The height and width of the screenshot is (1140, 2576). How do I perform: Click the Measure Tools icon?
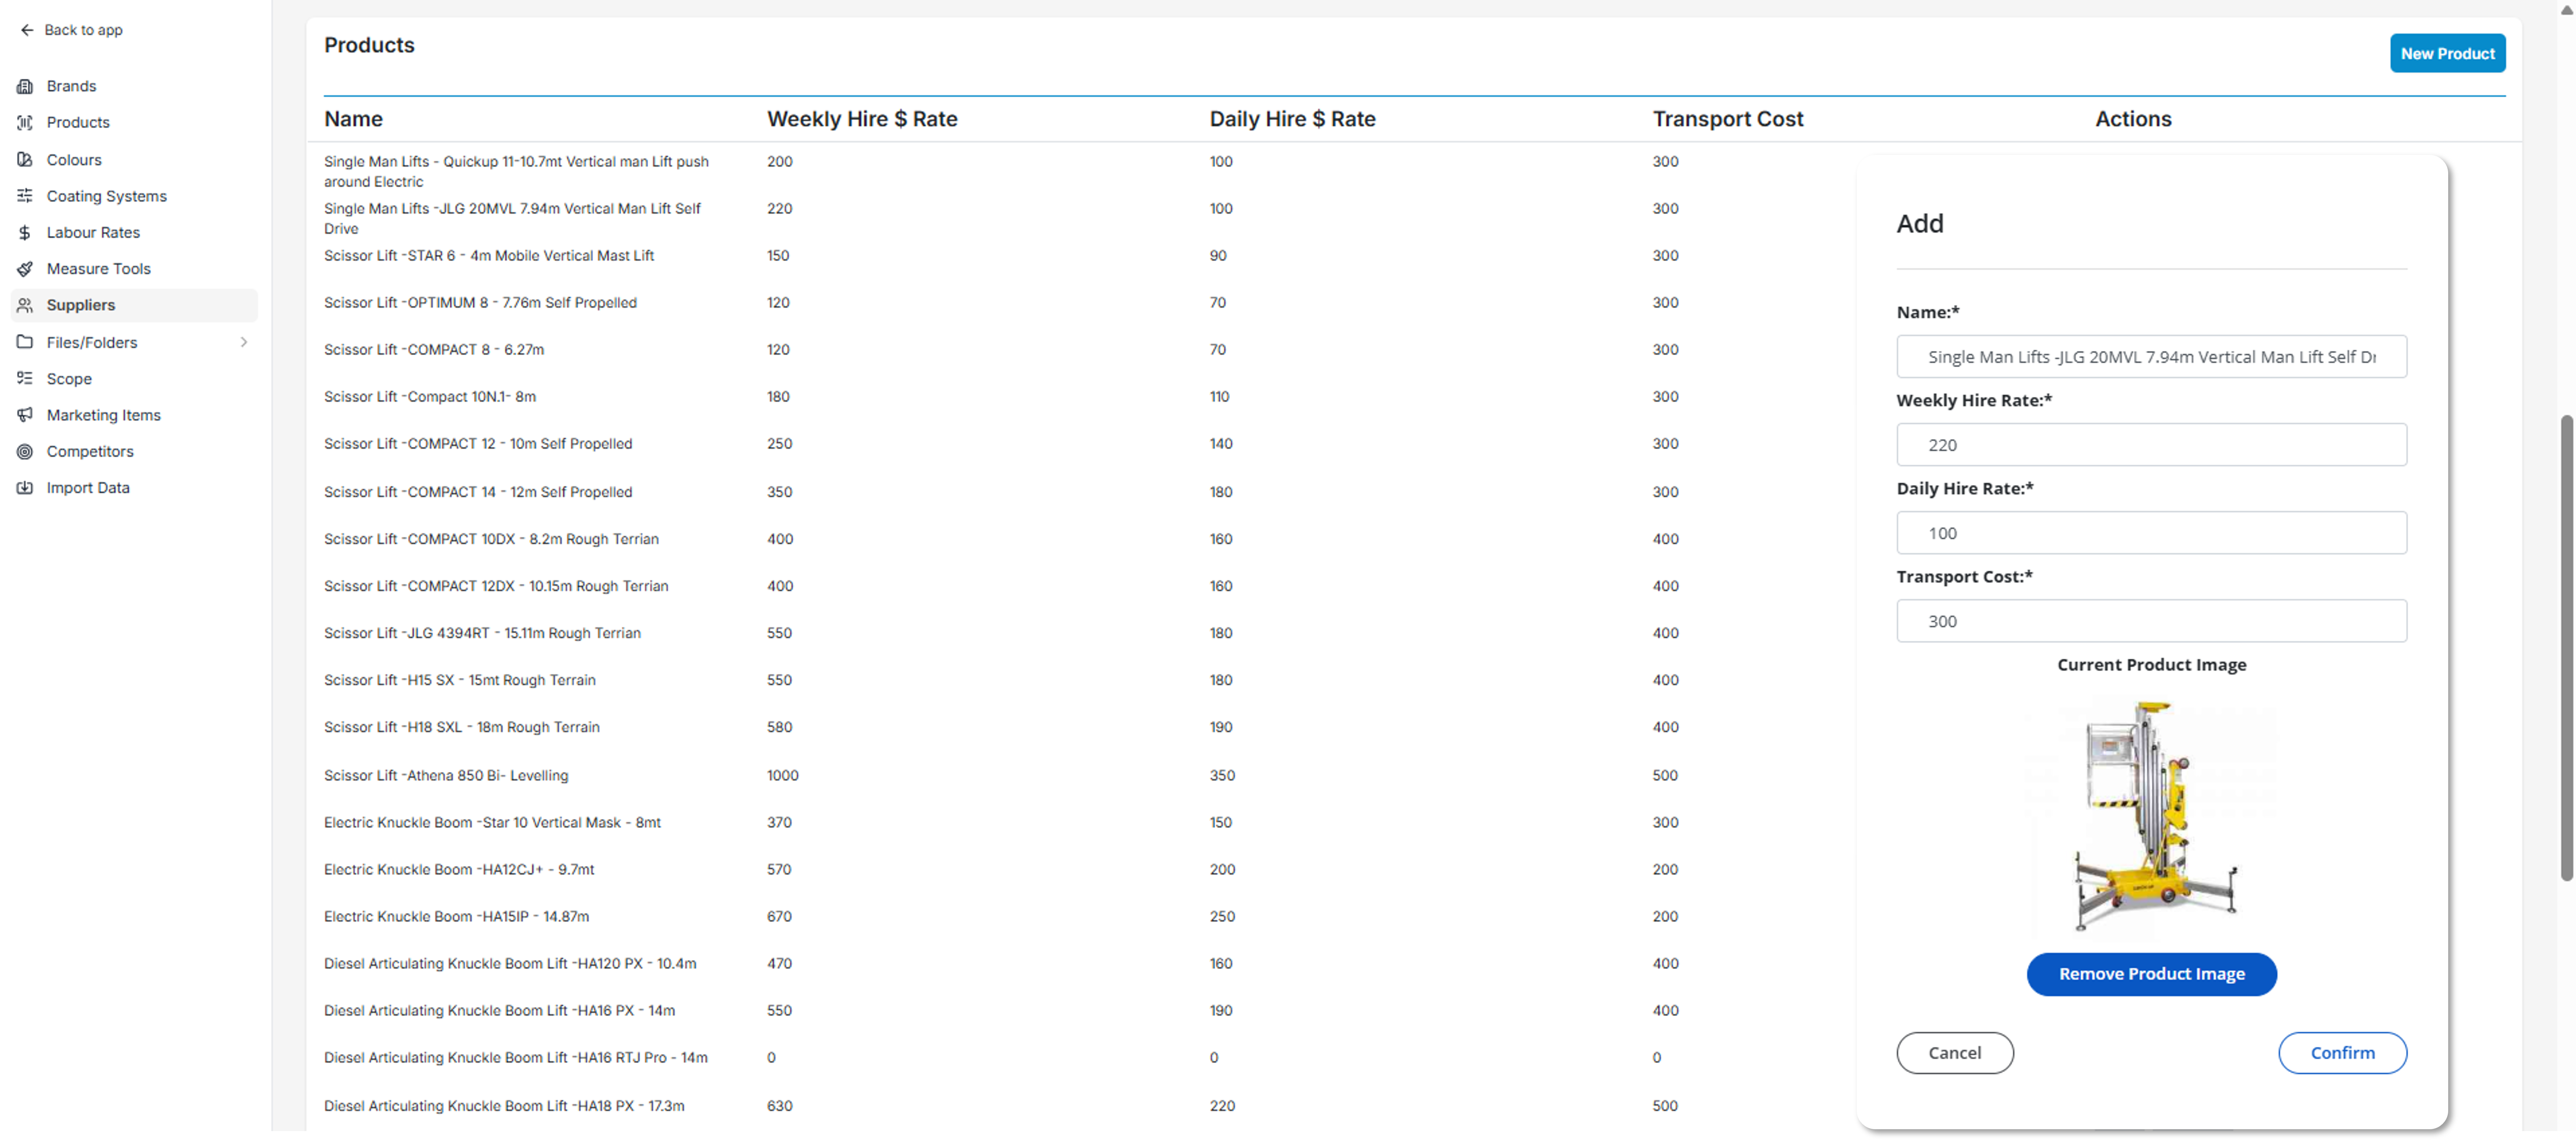click(25, 269)
